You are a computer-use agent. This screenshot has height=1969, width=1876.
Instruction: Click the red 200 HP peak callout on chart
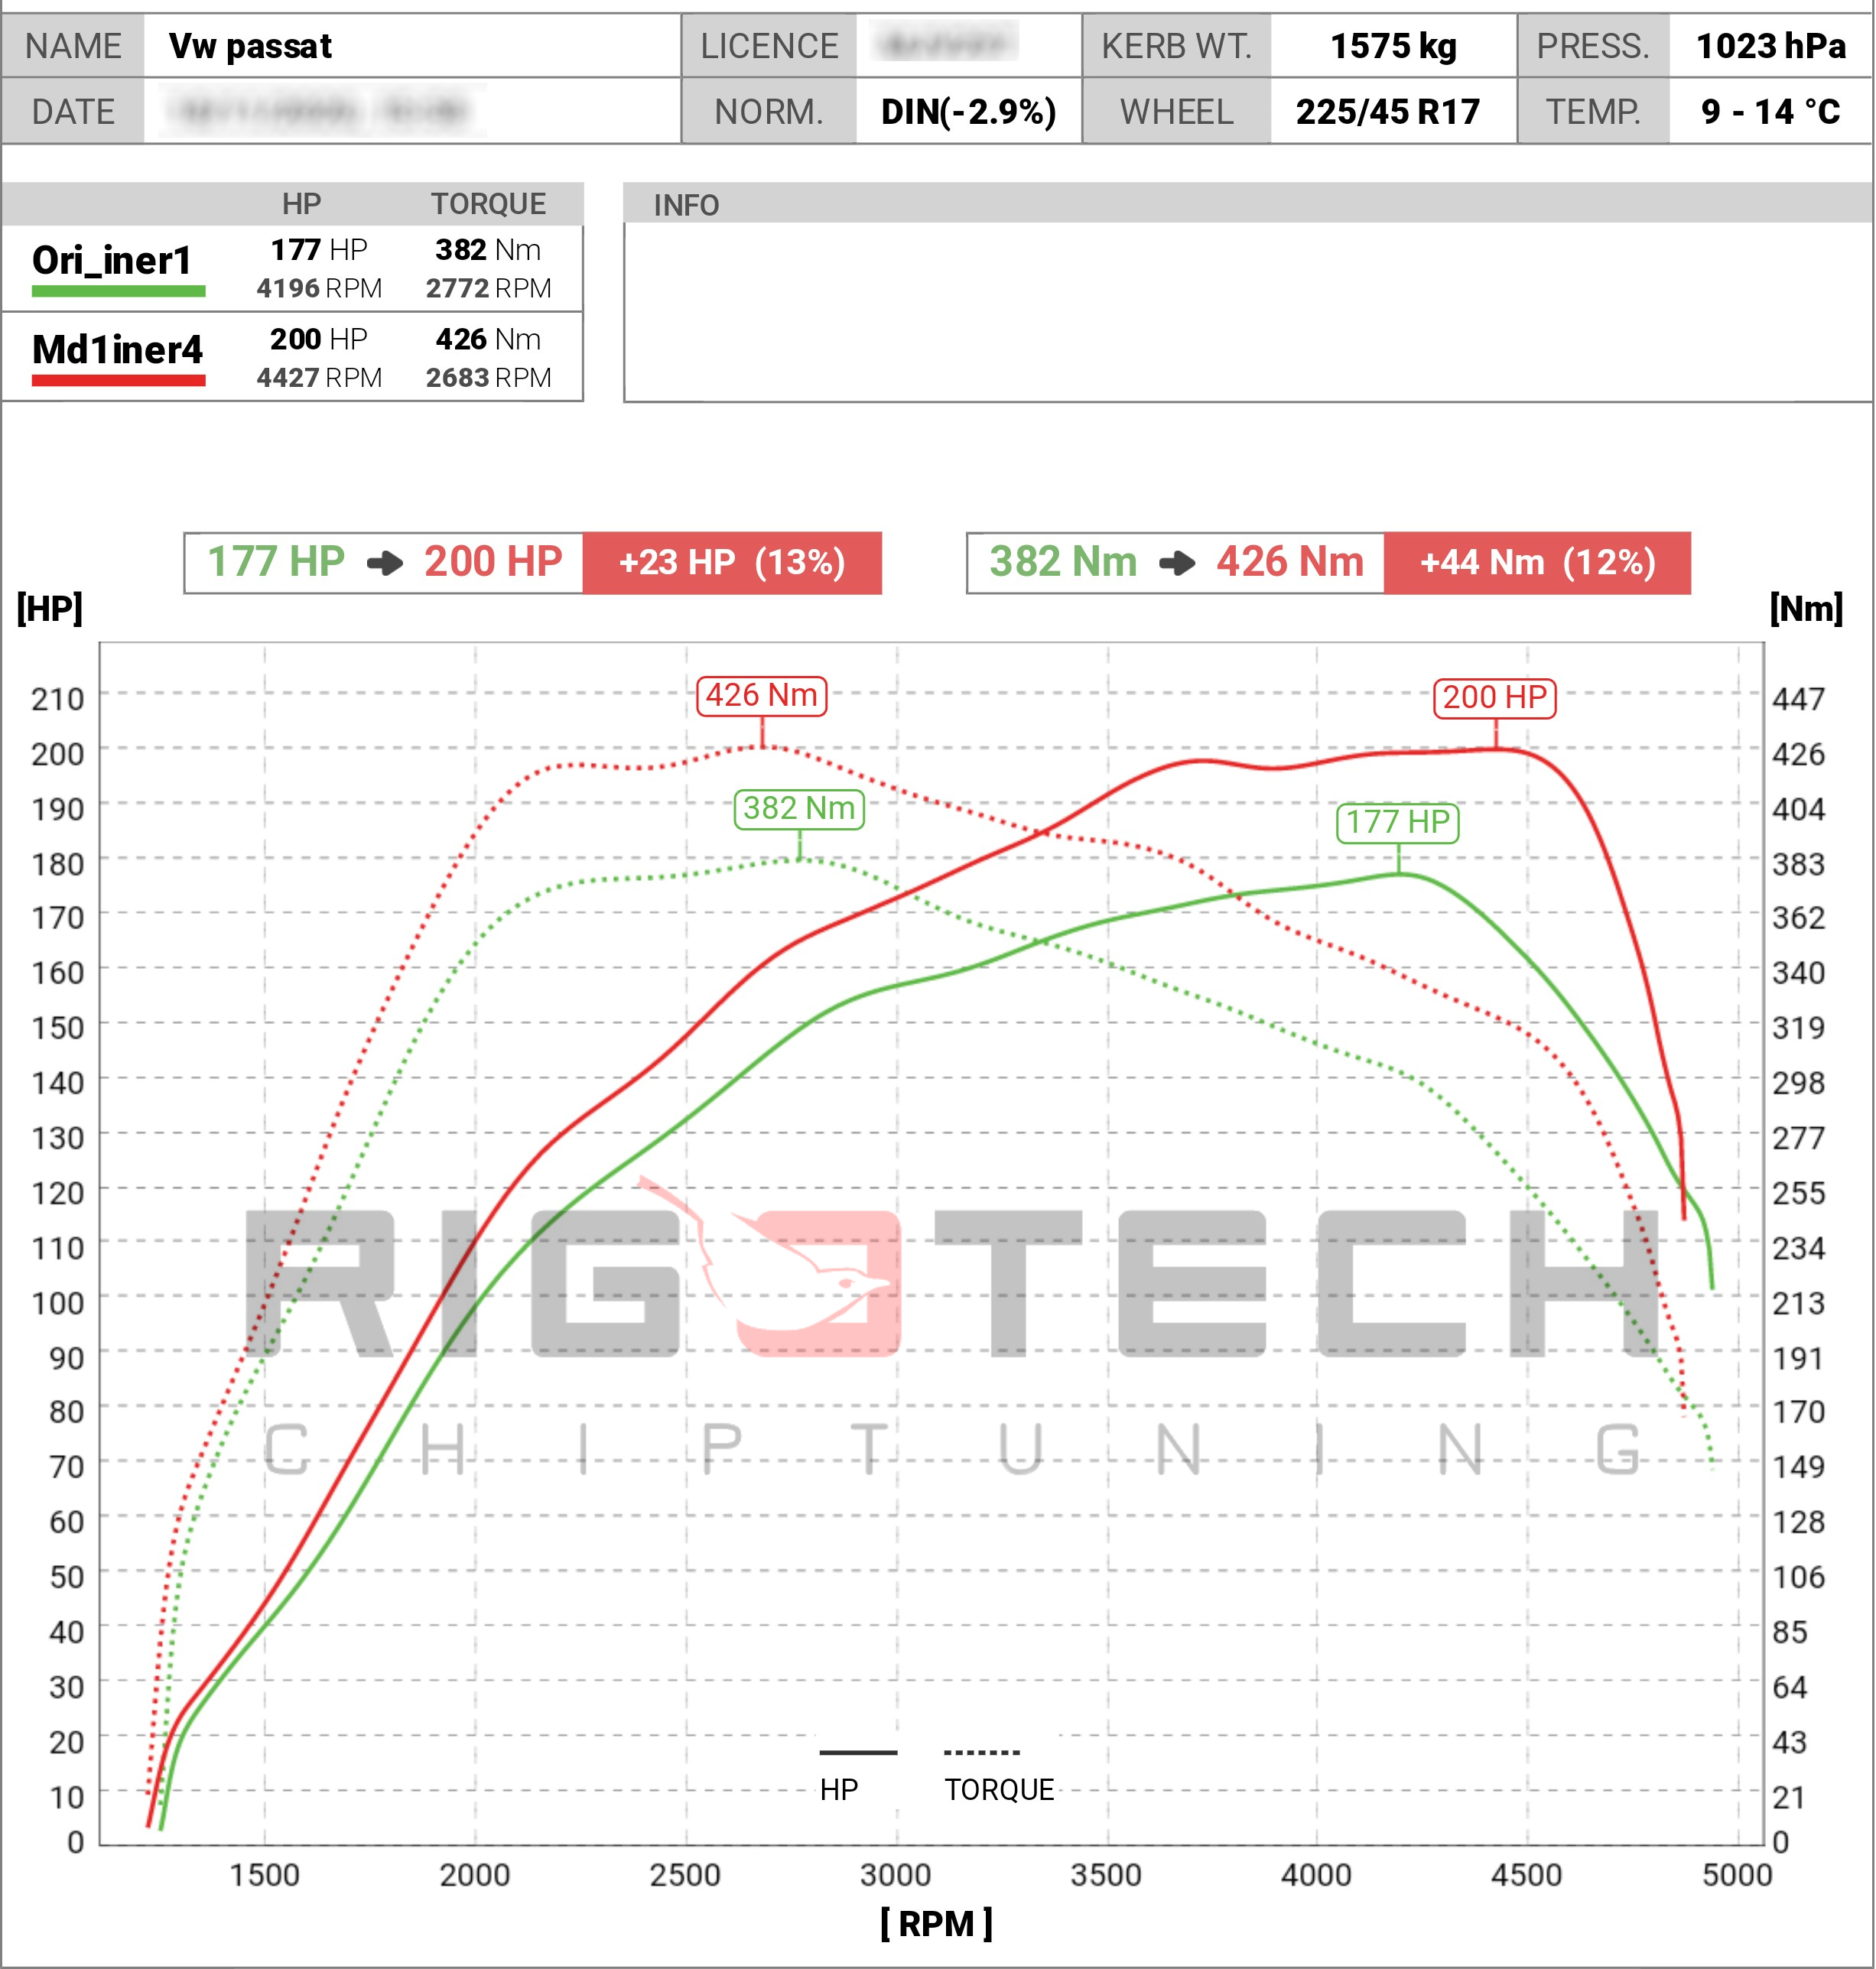[1495, 698]
